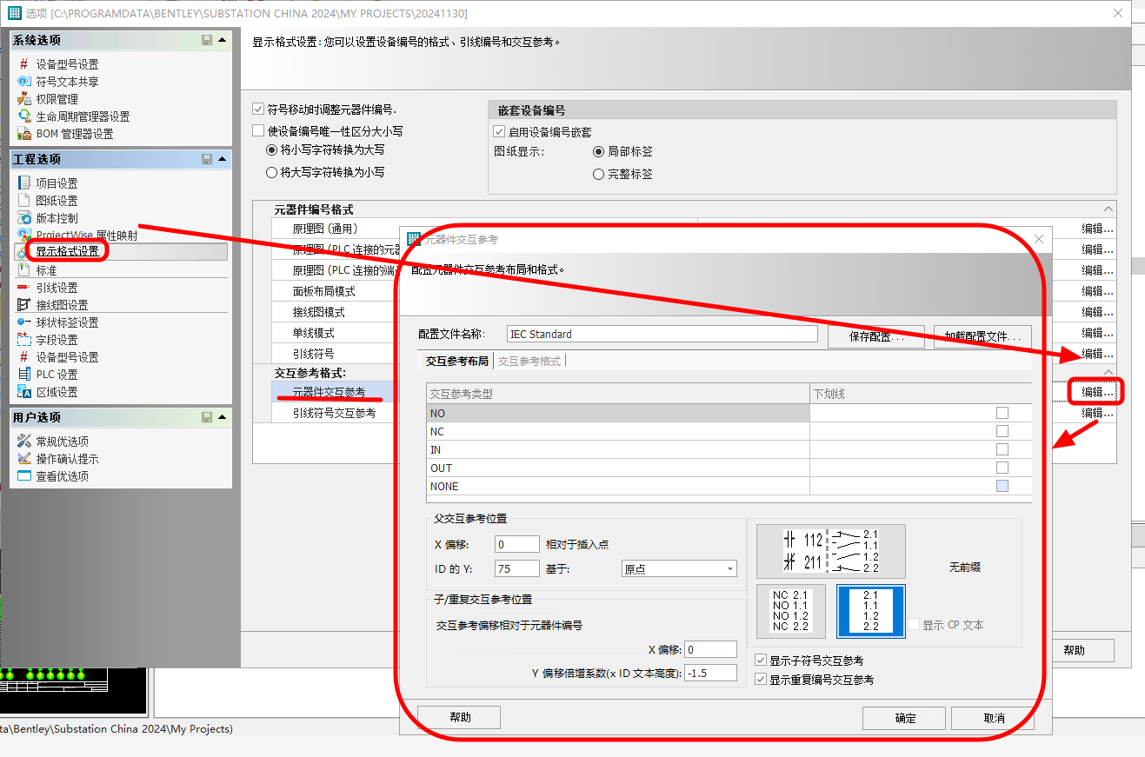Click the 标准 icon in 工程选项
The height and width of the screenshot is (757, 1145).
point(24,270)
